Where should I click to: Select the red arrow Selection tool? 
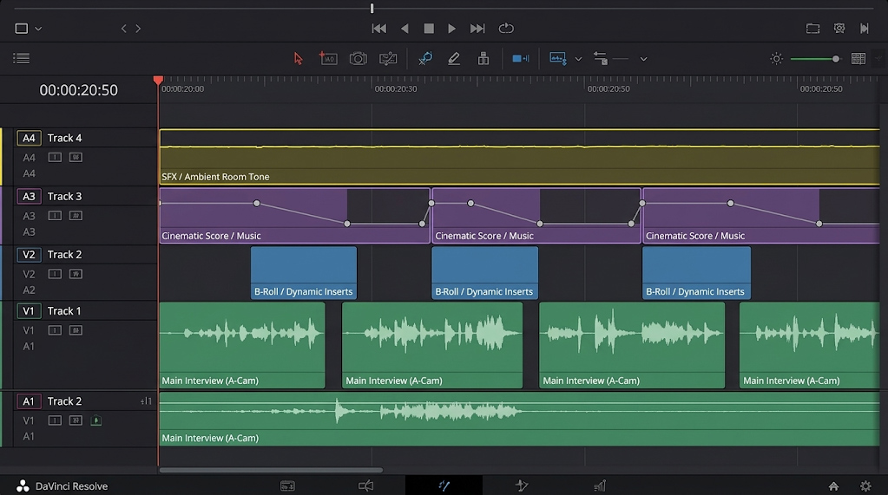click(x=298, y=58)
